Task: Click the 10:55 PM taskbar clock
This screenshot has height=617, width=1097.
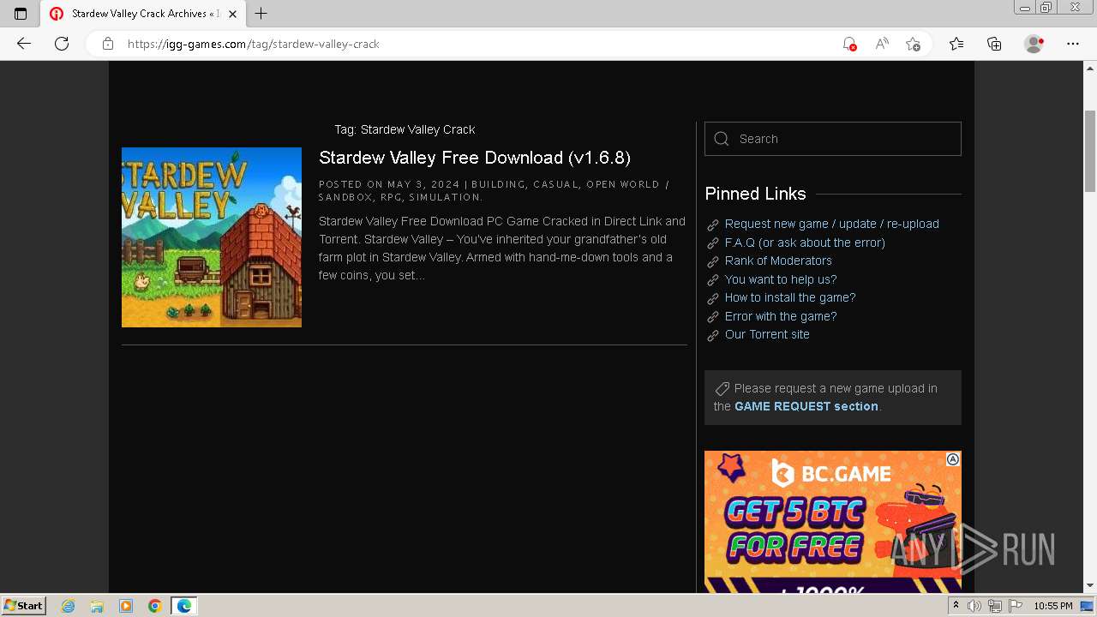Action: click(1053, 606)
